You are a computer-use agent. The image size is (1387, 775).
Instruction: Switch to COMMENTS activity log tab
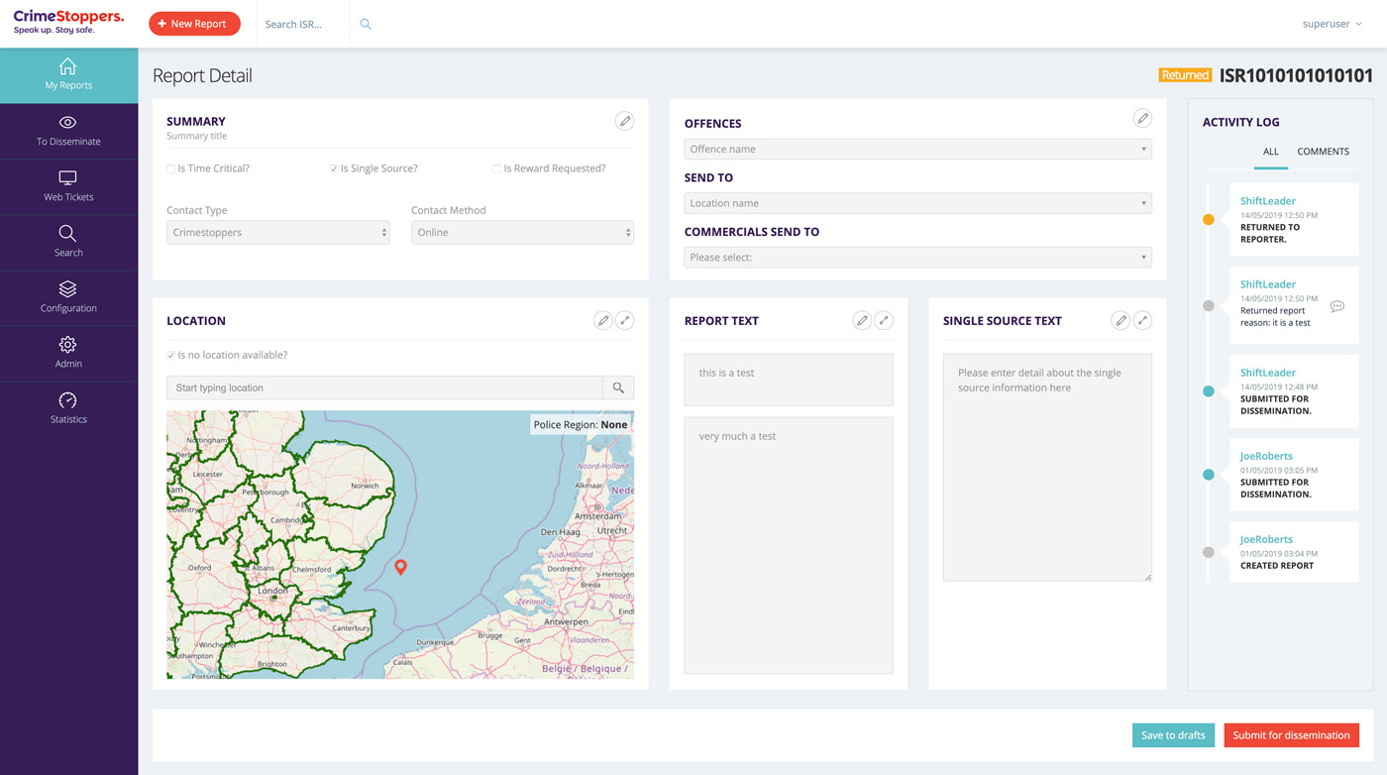point(1324,152)
